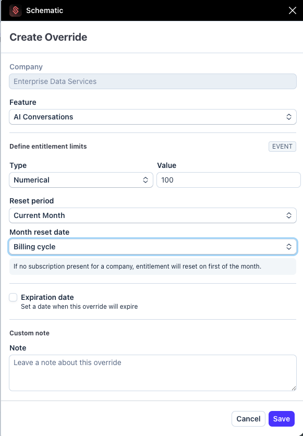Click the Feature dropdown chevron icon
Viewport: 303px width, 436px height.
point(288,117)
